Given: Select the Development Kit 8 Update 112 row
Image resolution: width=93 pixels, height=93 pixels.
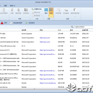Looking at the screenshot, I should tap(47, 42).
